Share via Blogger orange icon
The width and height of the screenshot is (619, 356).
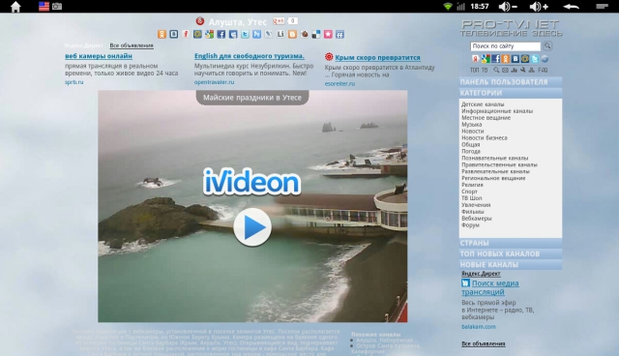tap(292, 34)
